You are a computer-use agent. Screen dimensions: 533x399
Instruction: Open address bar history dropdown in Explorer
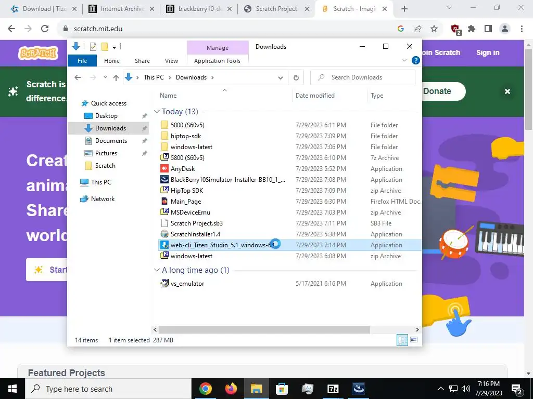281,78
